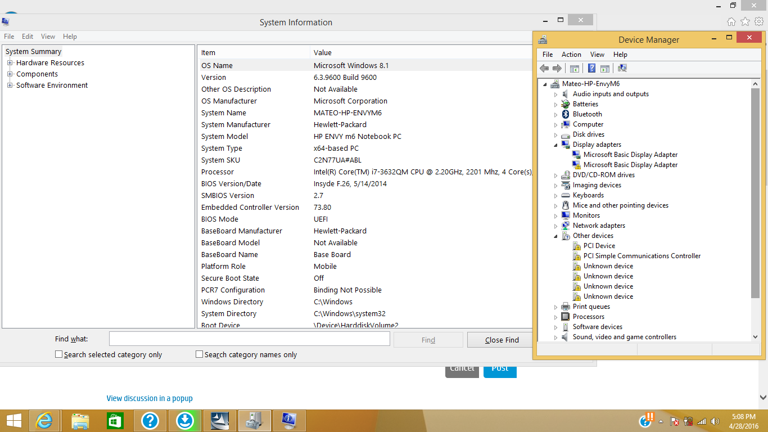Image resolution: width=768 pixels, height=432 pixels.
Task: Click the blue question mark taskbar icon
Action: coord(150,421)
